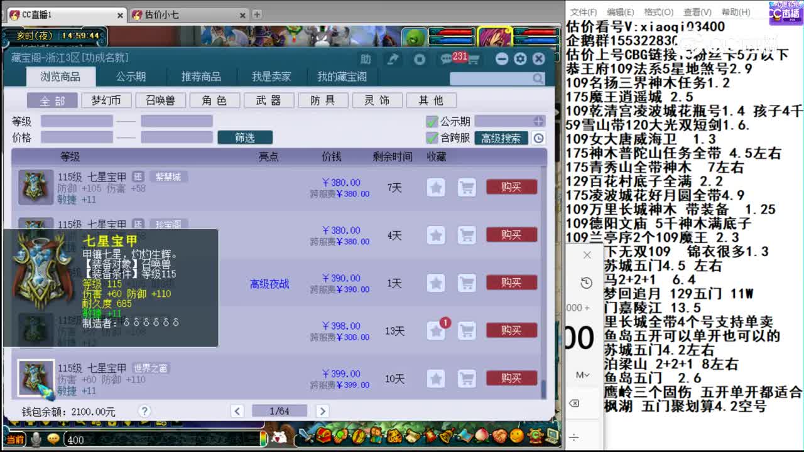The width and height of the screenshot is (804, 452).
Task: Click the 紫禁城 七星宝甲 item thumbnail
Action: pyautogui.click(x=36, y=186)
